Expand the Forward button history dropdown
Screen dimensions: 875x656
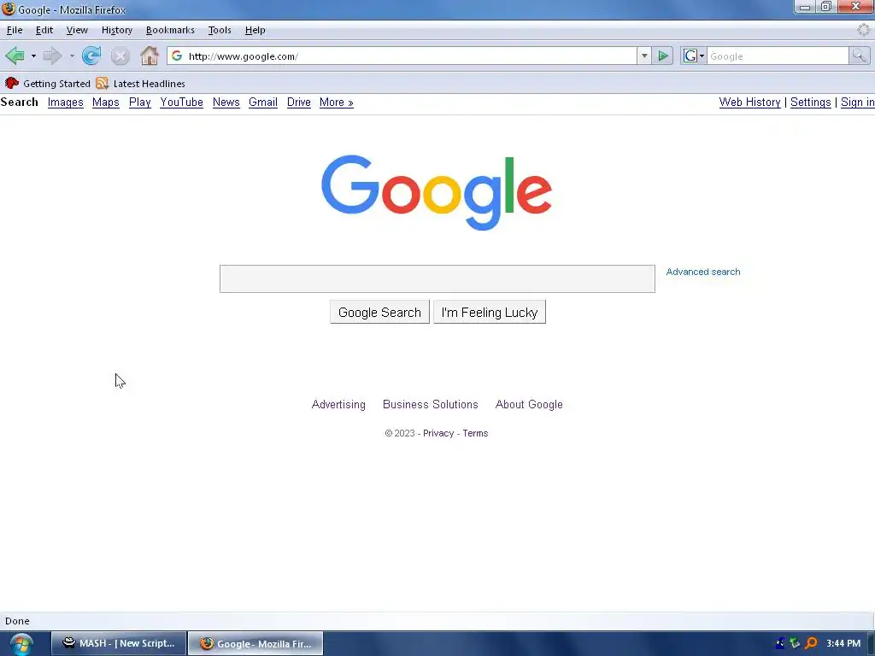pyautogui.click(x=72, y=56)
